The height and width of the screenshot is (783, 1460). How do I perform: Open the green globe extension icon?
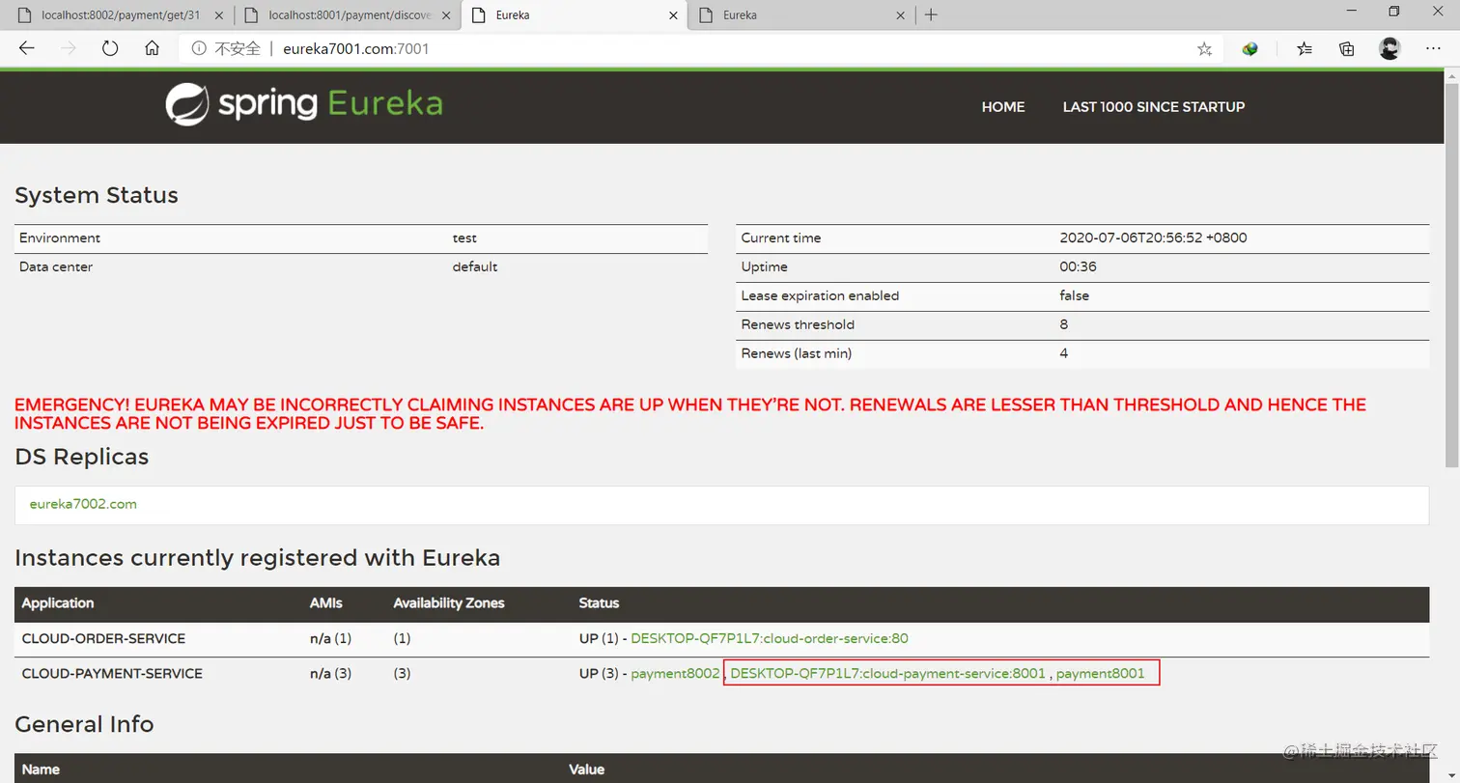(1250, 48)
